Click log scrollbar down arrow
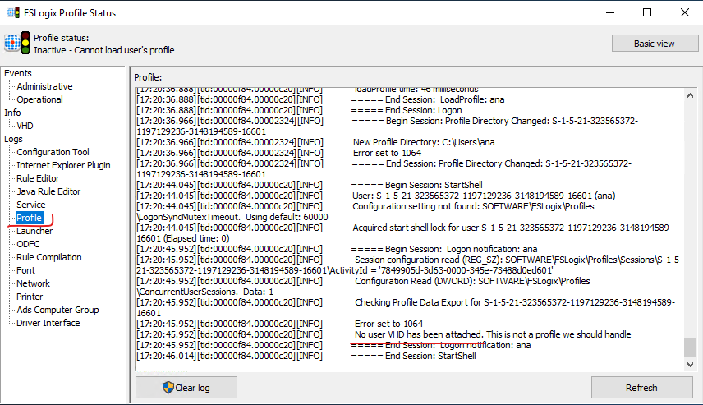This screenshot has width=703, height=405. (x=690, y=365)
